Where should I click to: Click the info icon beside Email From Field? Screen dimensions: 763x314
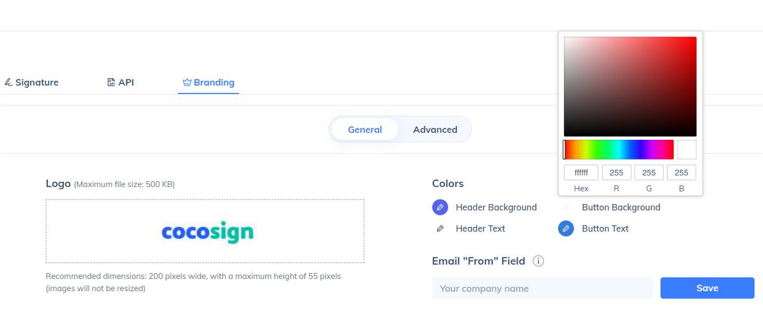538,261
